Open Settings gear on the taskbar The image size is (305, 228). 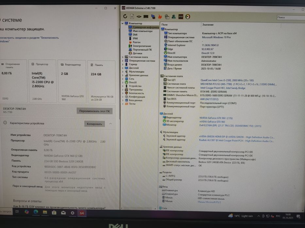pos(73,213)
